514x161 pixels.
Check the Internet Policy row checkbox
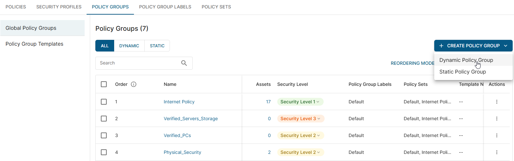(x=104, y=102)
